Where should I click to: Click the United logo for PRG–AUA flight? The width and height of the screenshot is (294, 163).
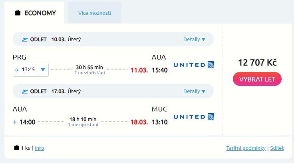(x=194, y=65)
